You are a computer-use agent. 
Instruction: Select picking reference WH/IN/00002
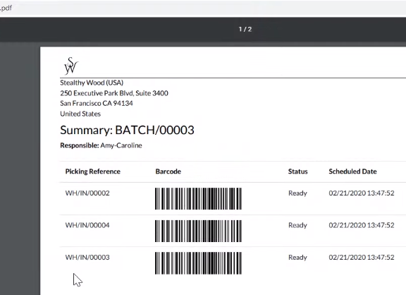point(87,193)
